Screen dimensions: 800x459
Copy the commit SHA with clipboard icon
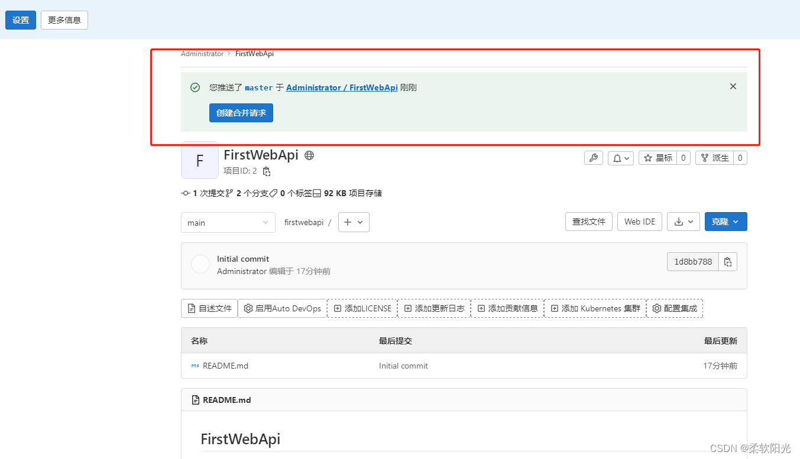pyautogui.click(x=728, y=262)
